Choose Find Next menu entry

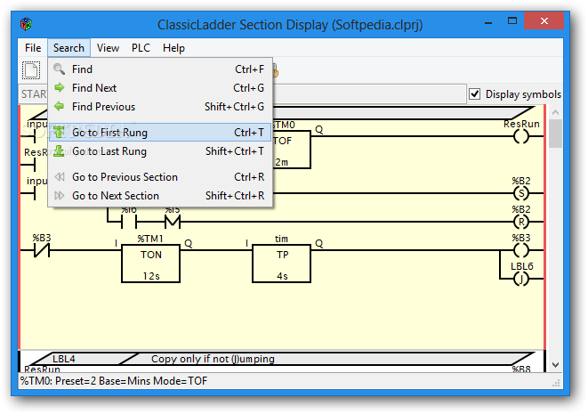pyautogui.click(x=160, y=88)
